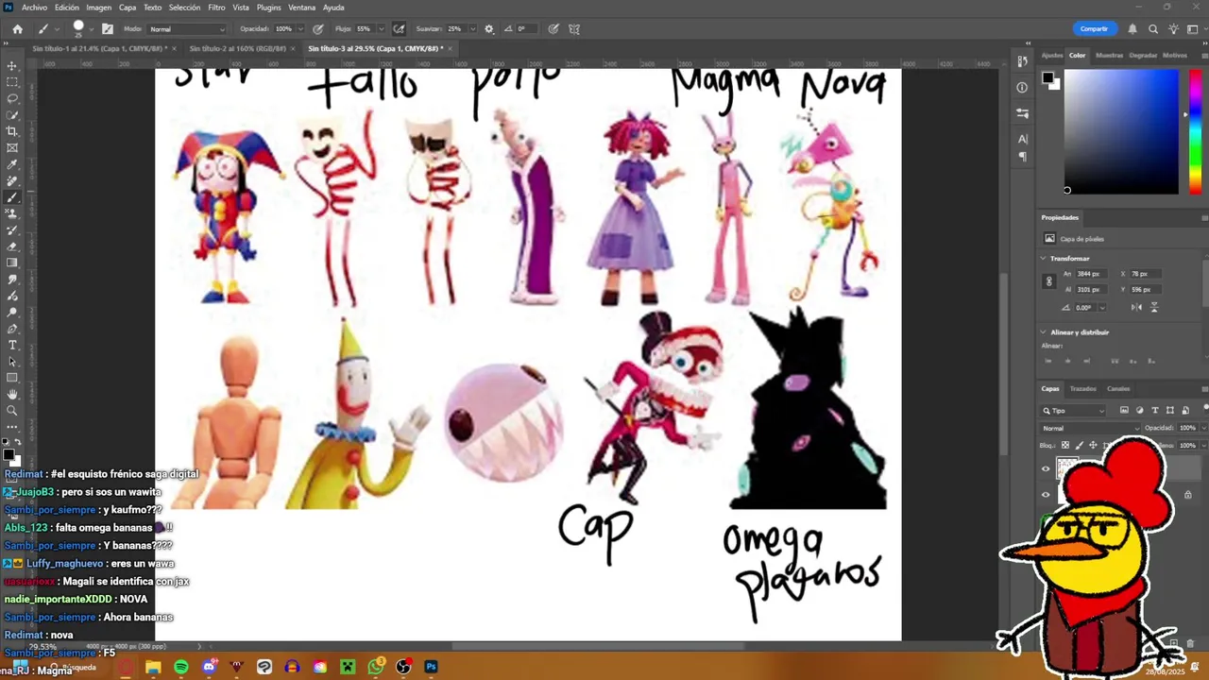Viewport: 1209px width, 680px height.
Task: Go to the Photoshop Home screen icon
Action: pyautogui.click(x=17, y=29)
